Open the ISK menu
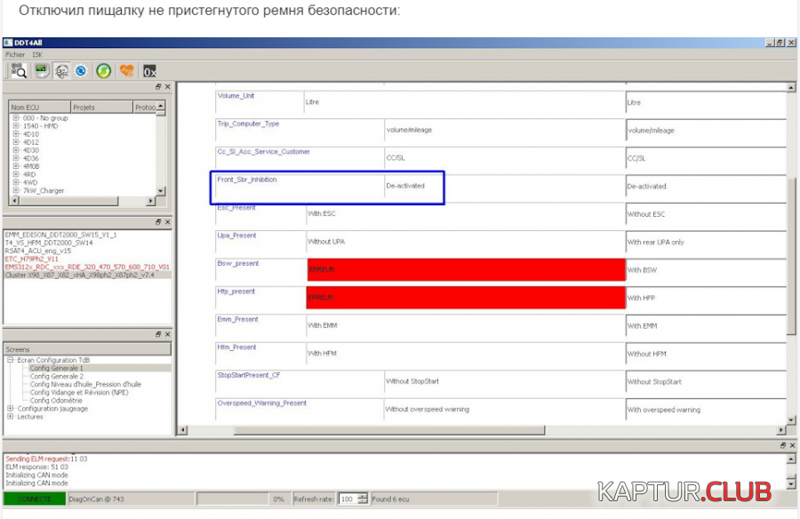800x519 pixels. pos(37,54)
